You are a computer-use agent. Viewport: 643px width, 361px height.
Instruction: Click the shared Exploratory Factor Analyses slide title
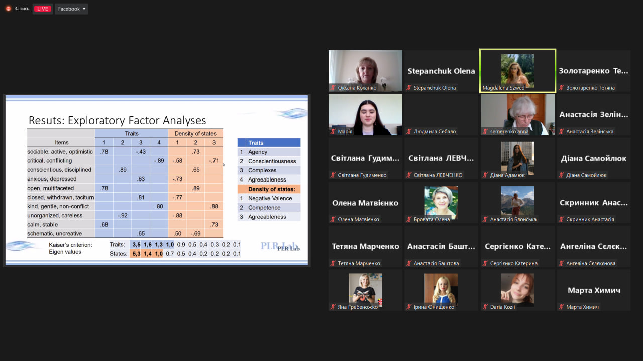point(117,120)
